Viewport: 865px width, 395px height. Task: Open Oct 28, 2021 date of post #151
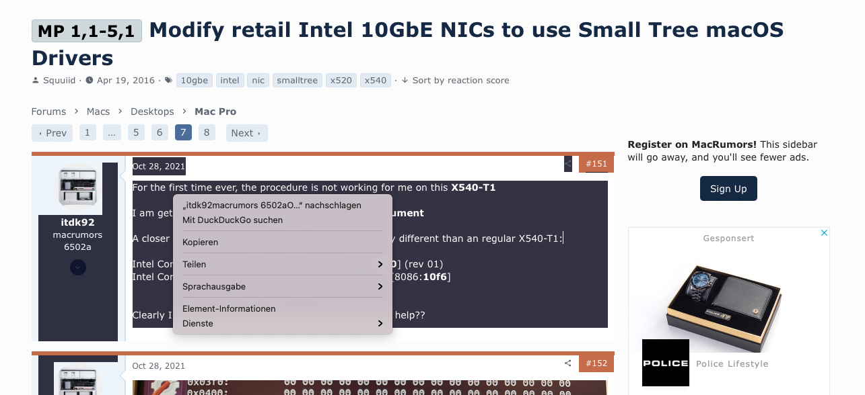pos(159,167)
